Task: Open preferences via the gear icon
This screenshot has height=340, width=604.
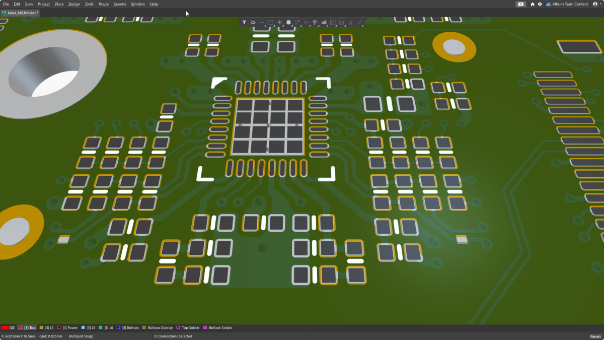Action: (x=539, y=4)
